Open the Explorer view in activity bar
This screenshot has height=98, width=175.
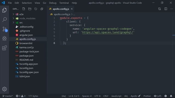click(x=4, y=10)
